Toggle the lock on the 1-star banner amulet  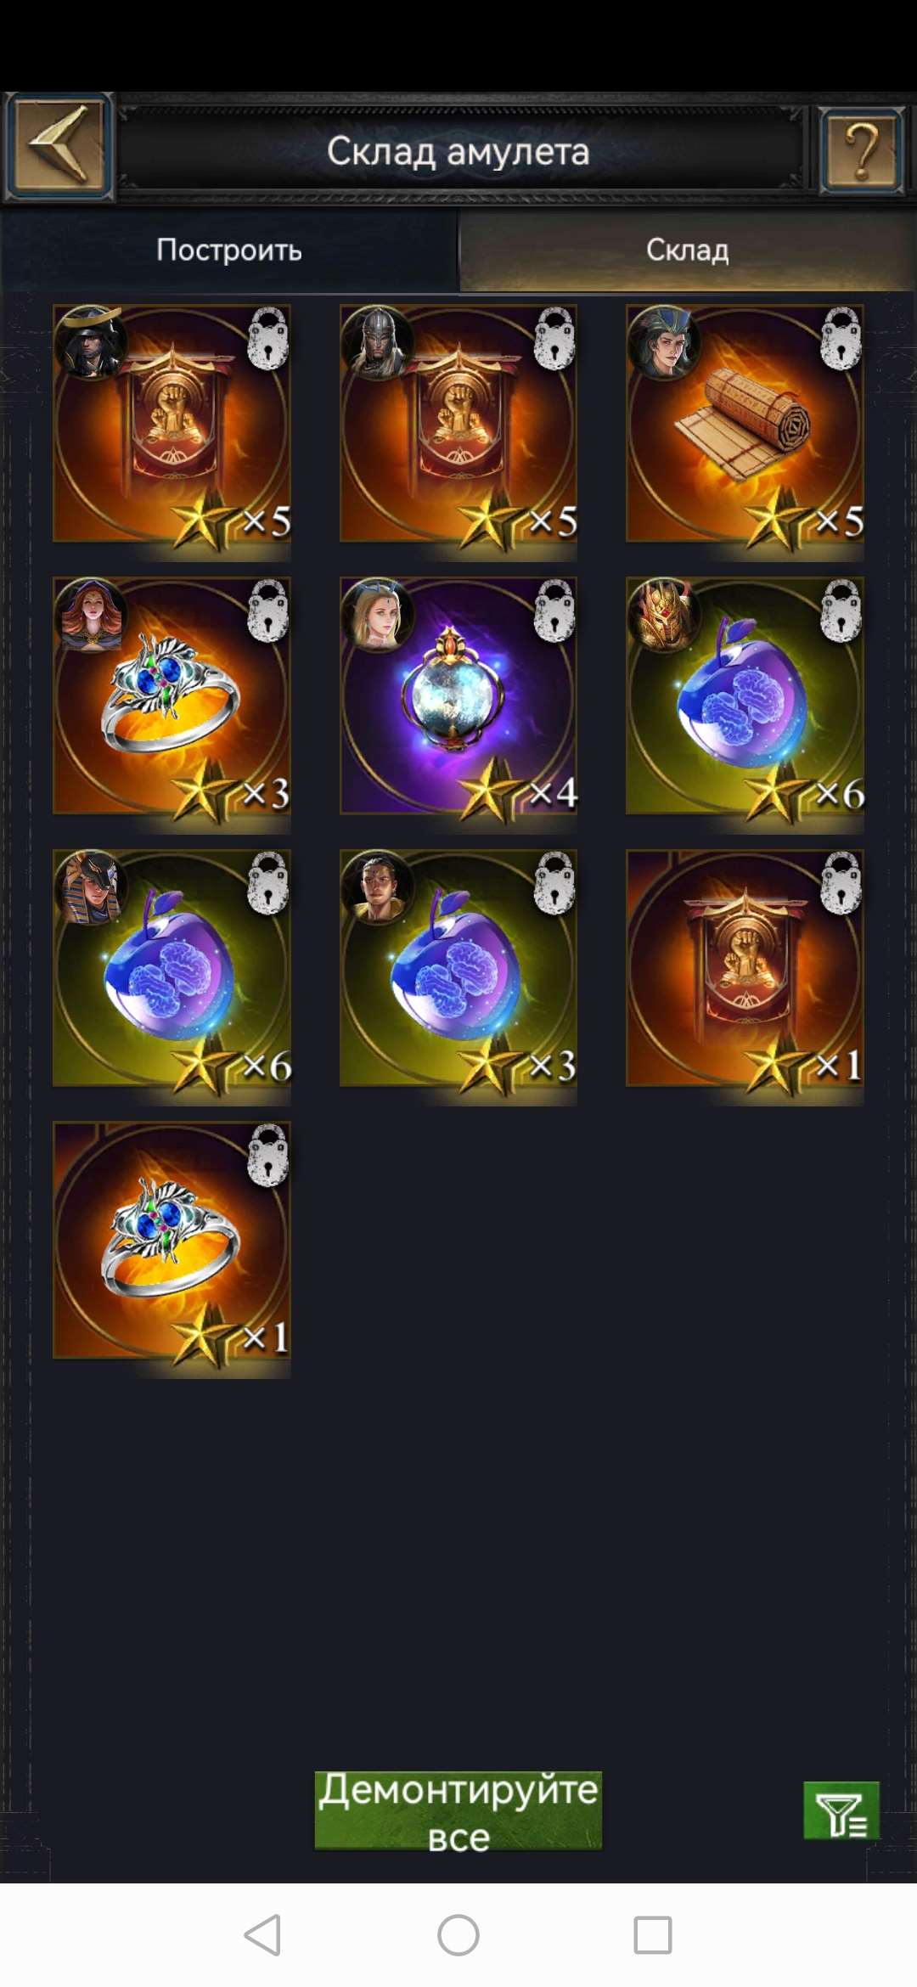point(841,883)
